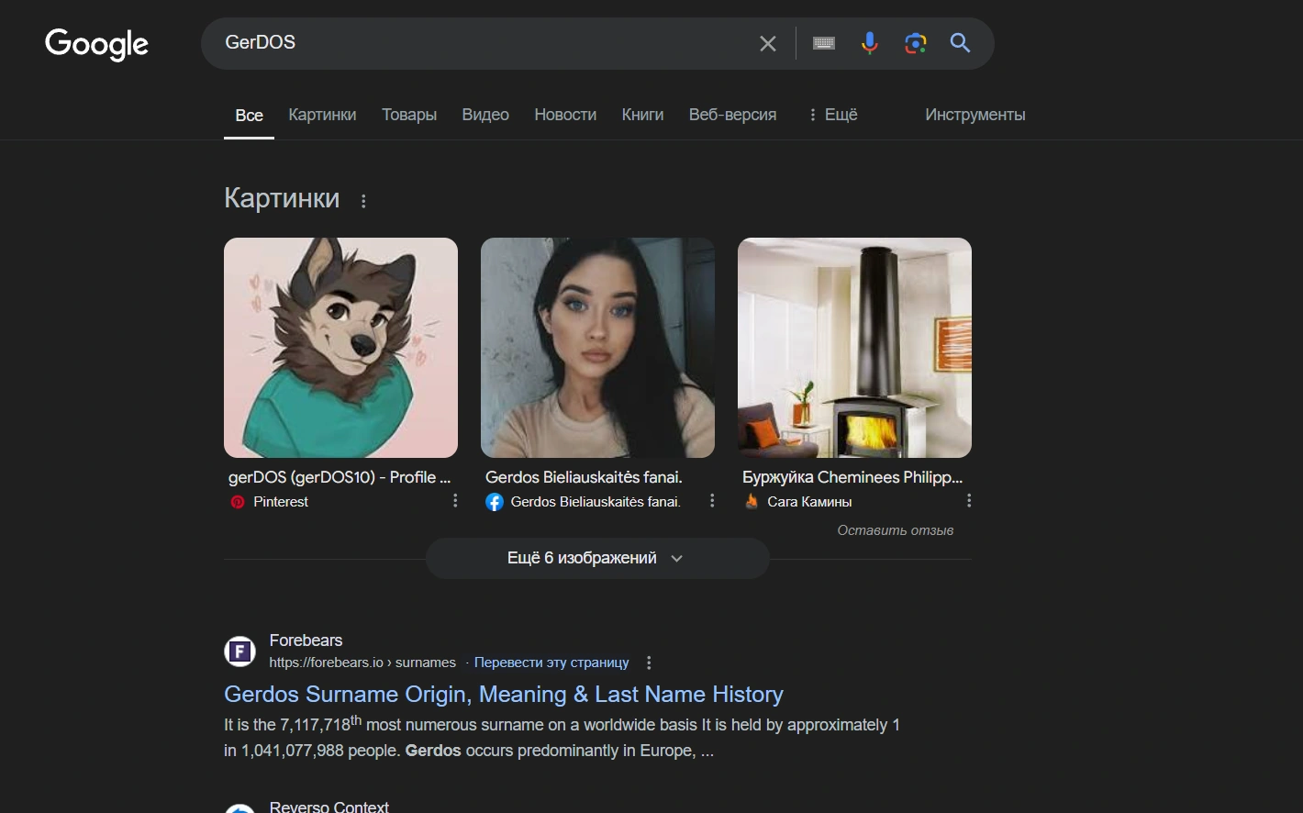Open Gerdos Surname Origin, Meaning result

504,695
